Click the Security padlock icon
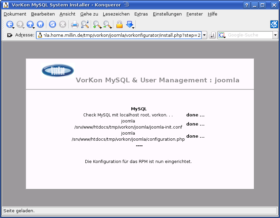Image resolution: width=280 pixels, height=218 pixels. click(120, 24)
